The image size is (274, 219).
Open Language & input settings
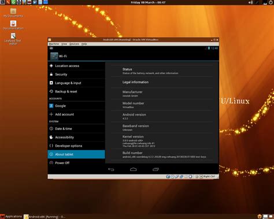tap(76, 83)
